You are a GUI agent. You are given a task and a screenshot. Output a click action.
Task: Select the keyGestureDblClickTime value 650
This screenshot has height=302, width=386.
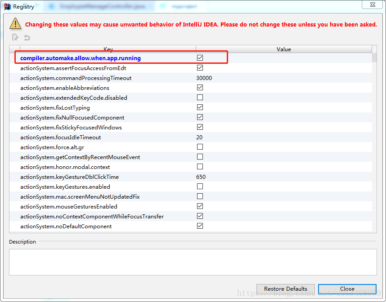pos(201,177)
